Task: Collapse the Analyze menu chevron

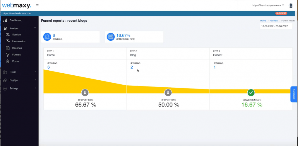Action: 35,28
